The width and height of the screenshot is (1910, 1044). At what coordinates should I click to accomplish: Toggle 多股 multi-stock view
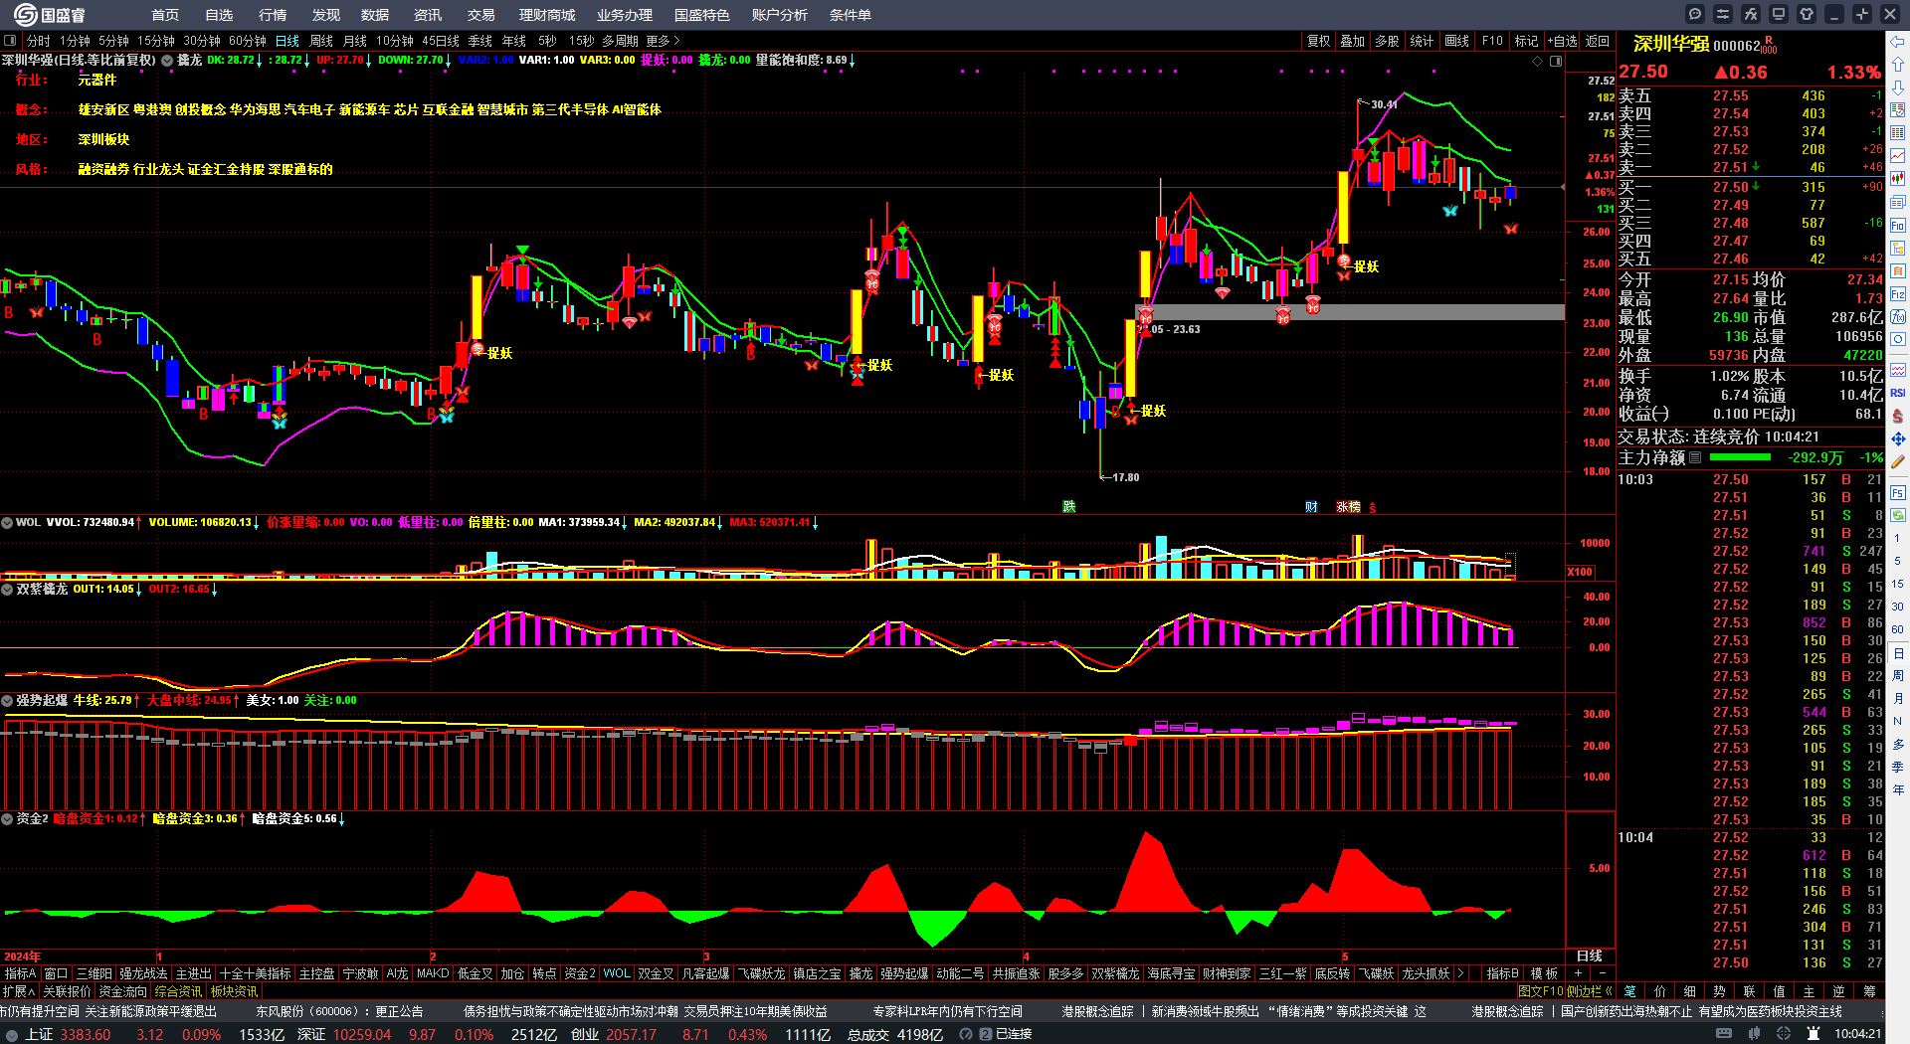[1387, 41]
